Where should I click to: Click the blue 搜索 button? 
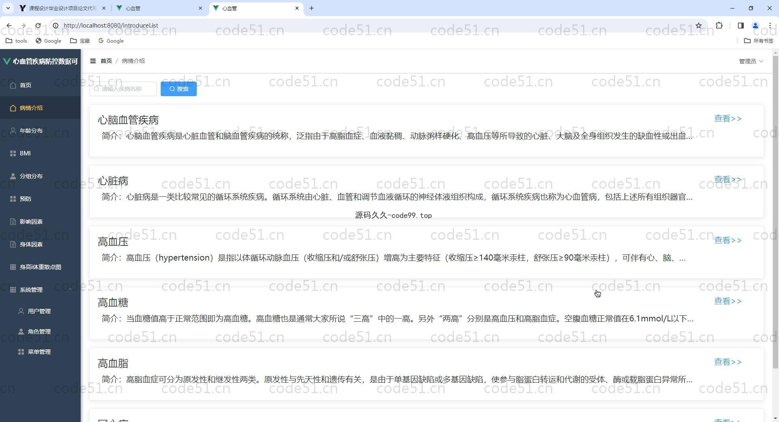click(x=179, y=89)
